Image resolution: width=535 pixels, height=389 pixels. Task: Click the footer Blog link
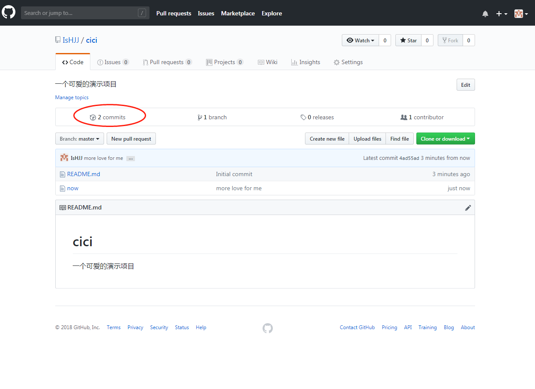click(449, 327)
